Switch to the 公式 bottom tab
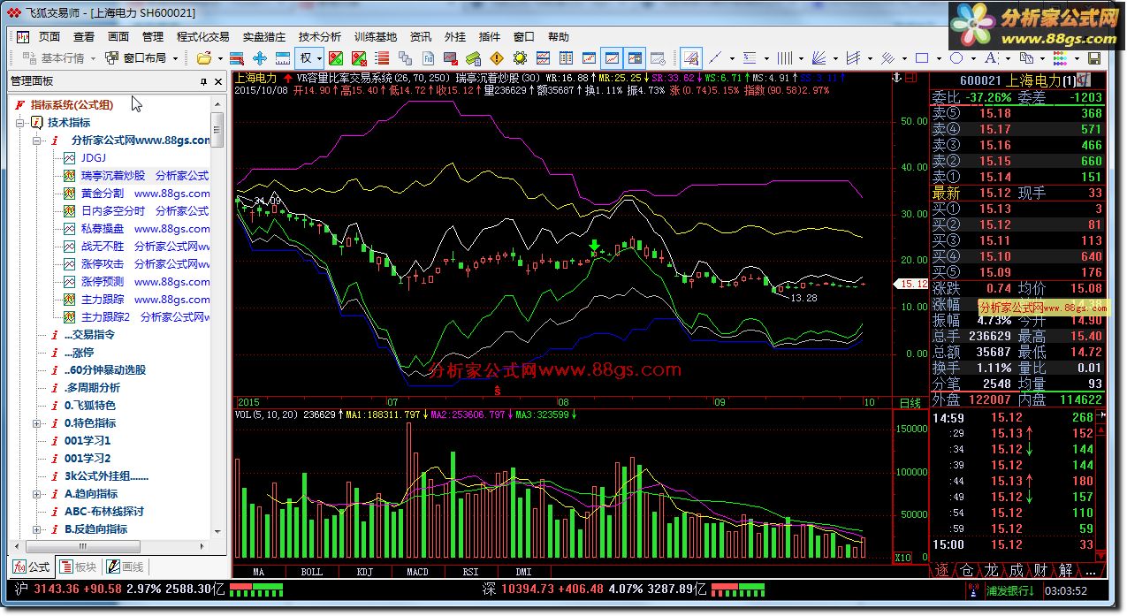The height and width of the screenshot is (616, 1127). click(32, 567)
